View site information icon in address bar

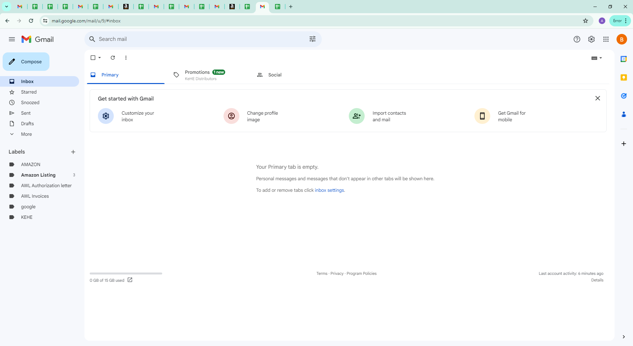point(45,21)
